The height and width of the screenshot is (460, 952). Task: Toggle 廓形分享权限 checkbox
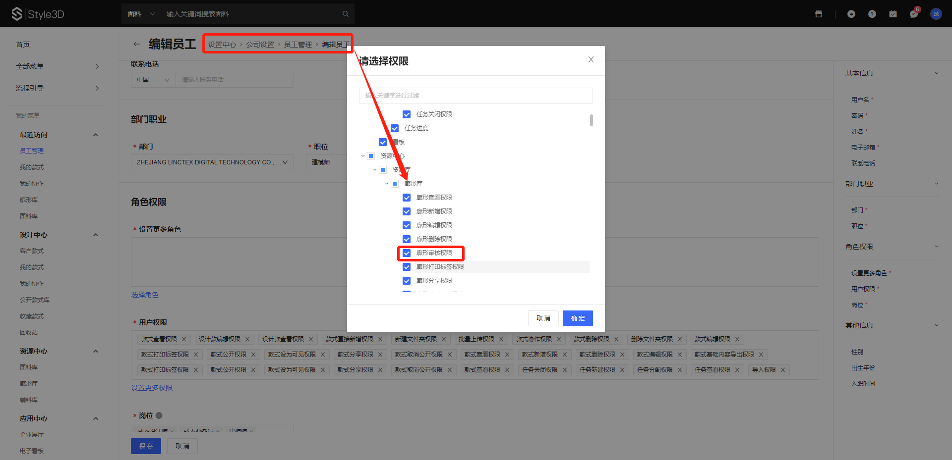pyautogui.click(x=407, y=281)
